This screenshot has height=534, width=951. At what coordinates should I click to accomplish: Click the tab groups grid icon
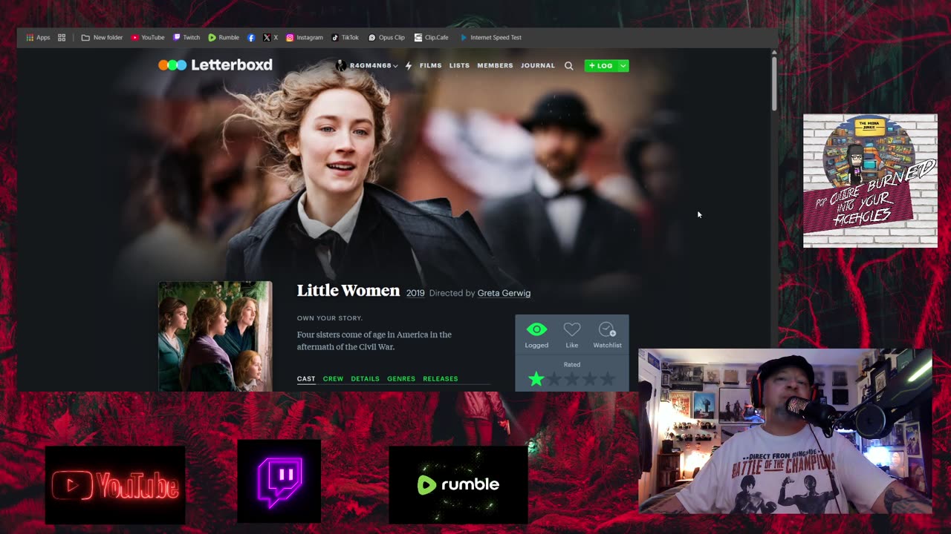point(62,37)
